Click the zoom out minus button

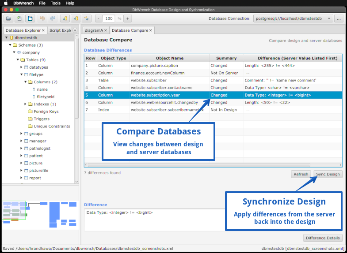click(x=99, y=19)
